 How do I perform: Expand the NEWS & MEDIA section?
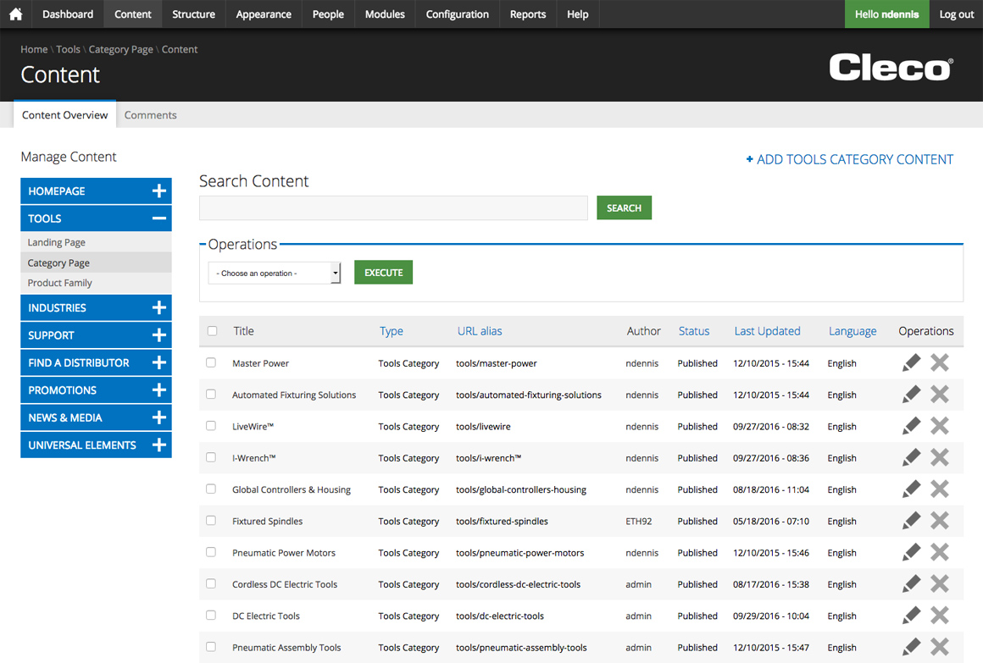coord(96,418)
